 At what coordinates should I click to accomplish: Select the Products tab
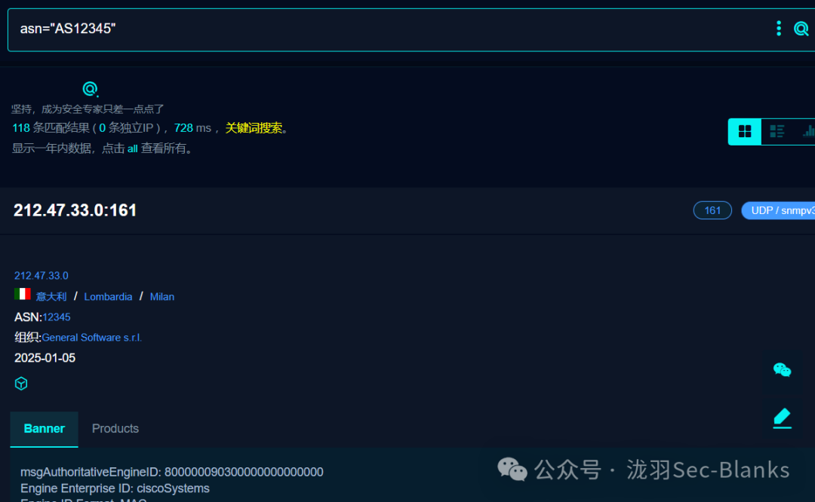[x=115, y=429]
